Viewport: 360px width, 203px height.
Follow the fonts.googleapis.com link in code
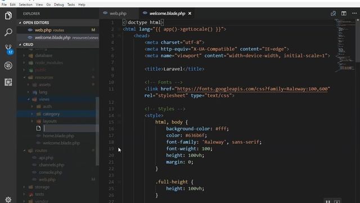(x=253, y=89)
